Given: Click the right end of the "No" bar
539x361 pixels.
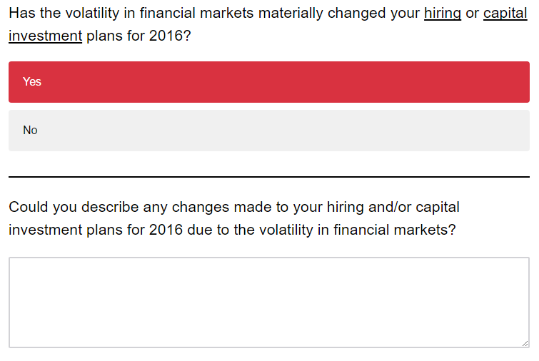Looking at the screenshot, I should click(515, 131).
